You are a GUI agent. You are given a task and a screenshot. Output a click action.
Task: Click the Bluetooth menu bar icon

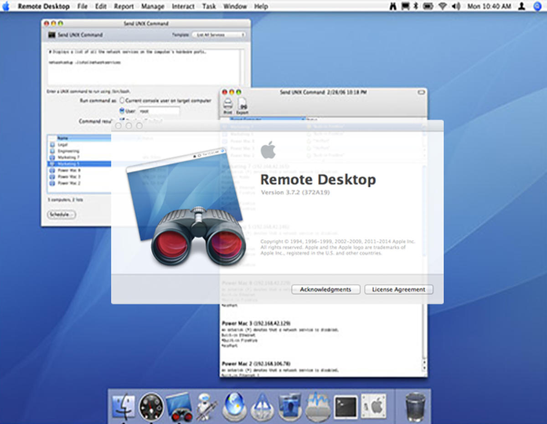[x=416, y=6]
